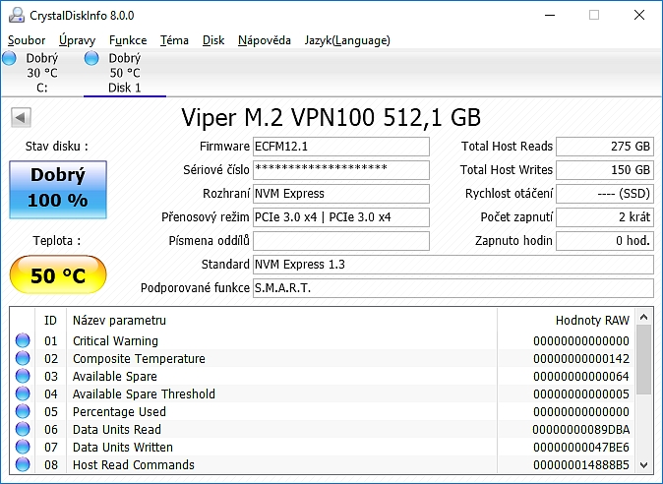Click the Standard field NVM Express 1.3
663x484 pixels.
point(453,265)
